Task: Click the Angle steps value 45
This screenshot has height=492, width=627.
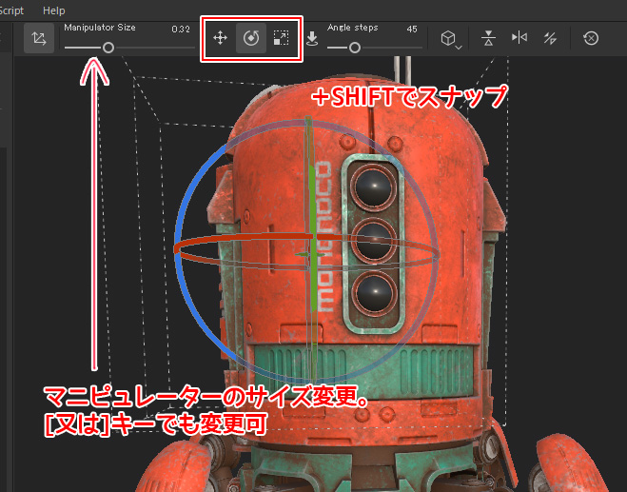Action: pos(412,30)
